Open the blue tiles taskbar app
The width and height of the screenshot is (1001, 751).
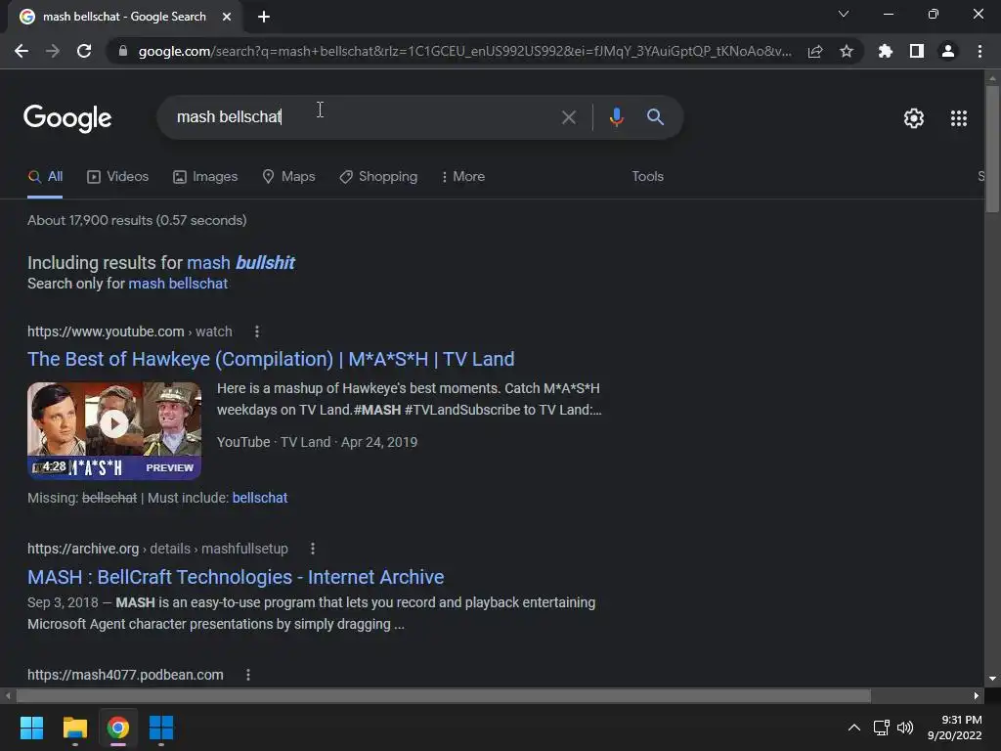(161, 728)
